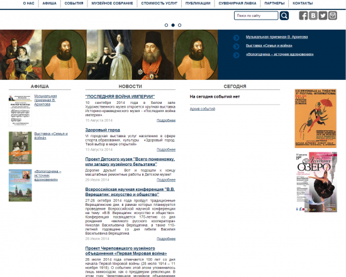Click the portrait slideshow banner image

point(109,55)
